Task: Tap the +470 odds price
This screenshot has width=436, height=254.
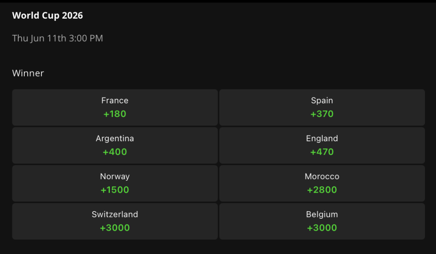Action: [322, 152]
